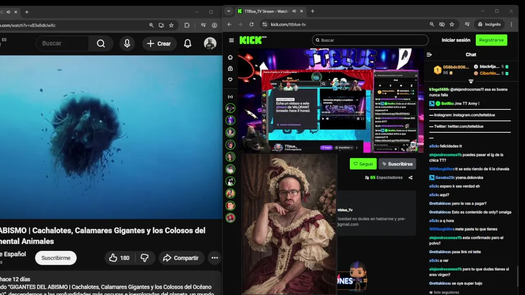View site info for kick.com
The image size is (525, 295).
coord(265,25)
